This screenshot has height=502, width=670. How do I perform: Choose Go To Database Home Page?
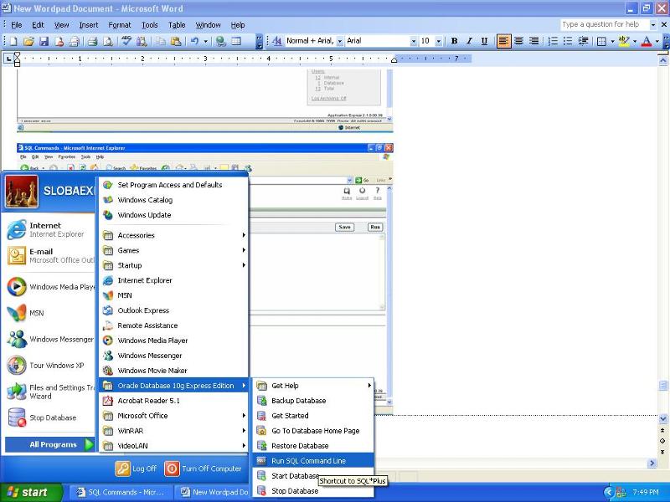(x=313, y=431)
